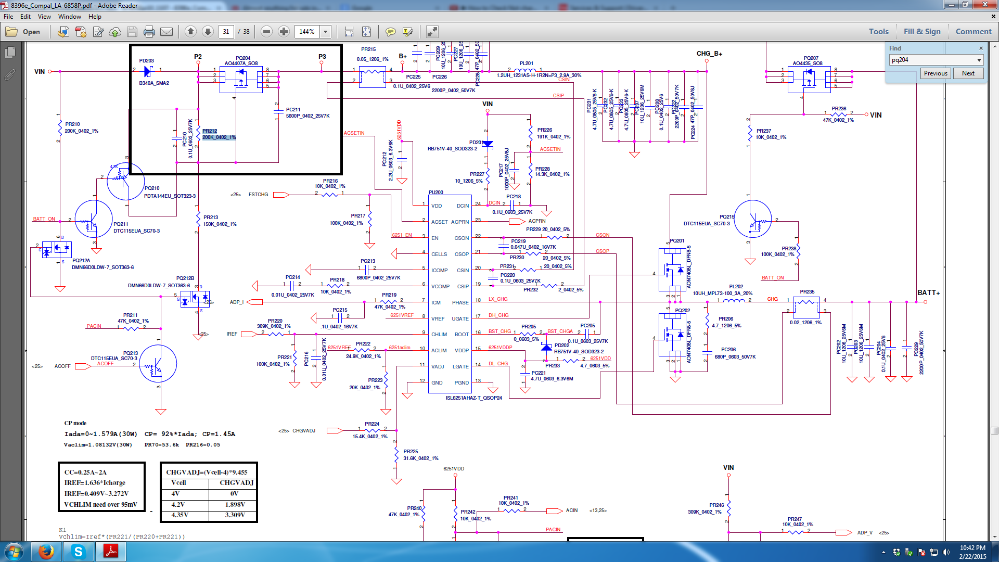Viewport: 999px width, 562px height.
Task: Open the View menu
Action: [44, 17]
